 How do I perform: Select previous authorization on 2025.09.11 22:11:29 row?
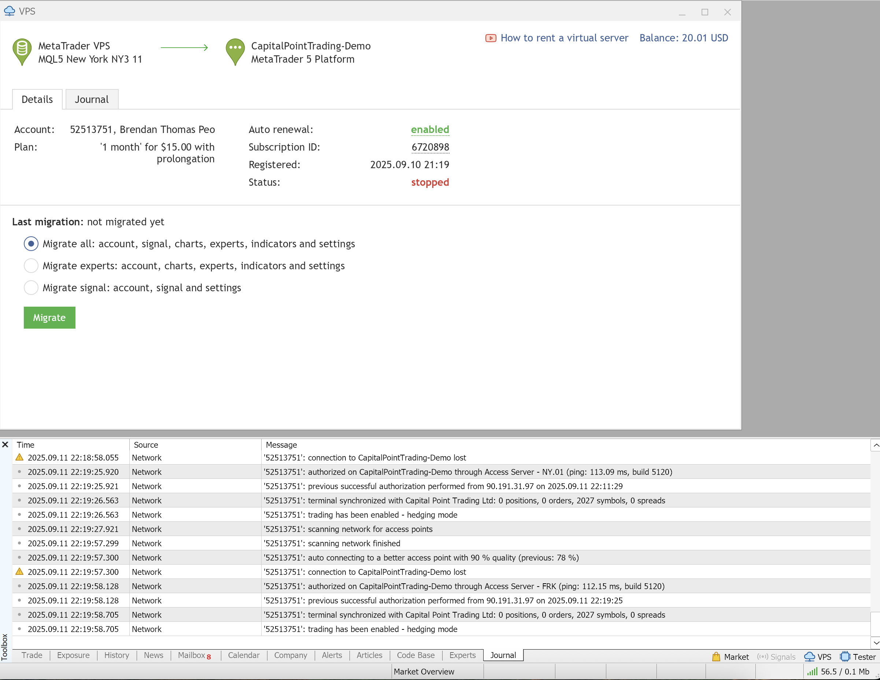click(441, 486)
